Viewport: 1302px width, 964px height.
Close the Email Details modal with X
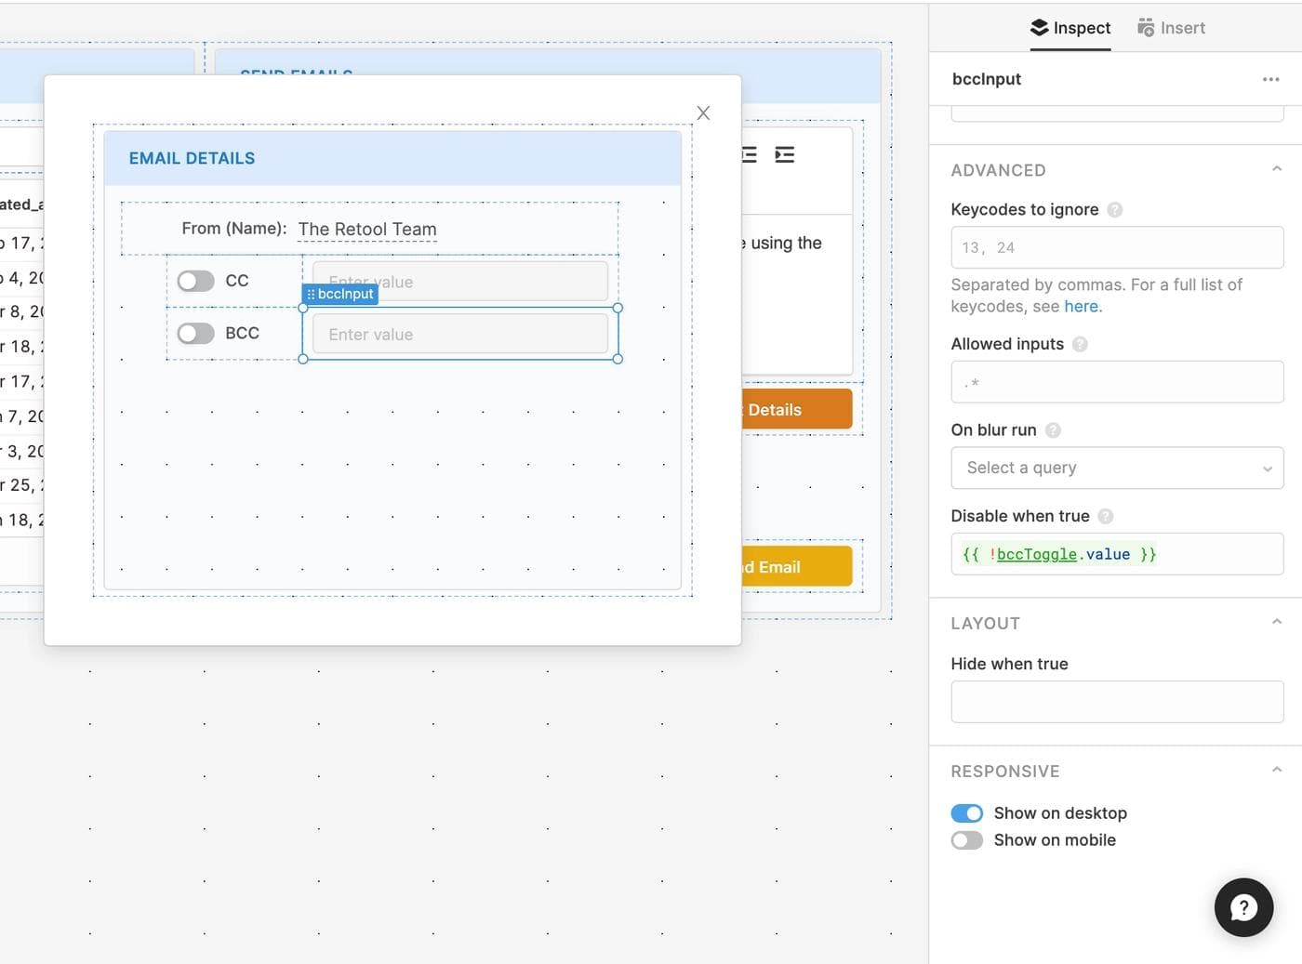[703, 112]
